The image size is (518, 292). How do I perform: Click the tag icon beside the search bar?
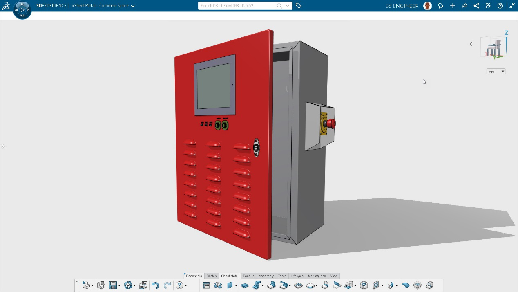(299, 6)
